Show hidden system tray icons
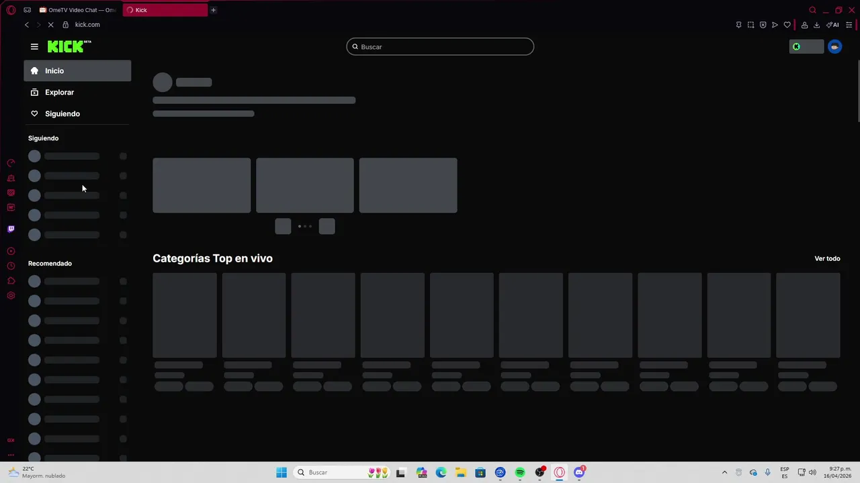This screenshot has height=483, width=860. [724, 472]
